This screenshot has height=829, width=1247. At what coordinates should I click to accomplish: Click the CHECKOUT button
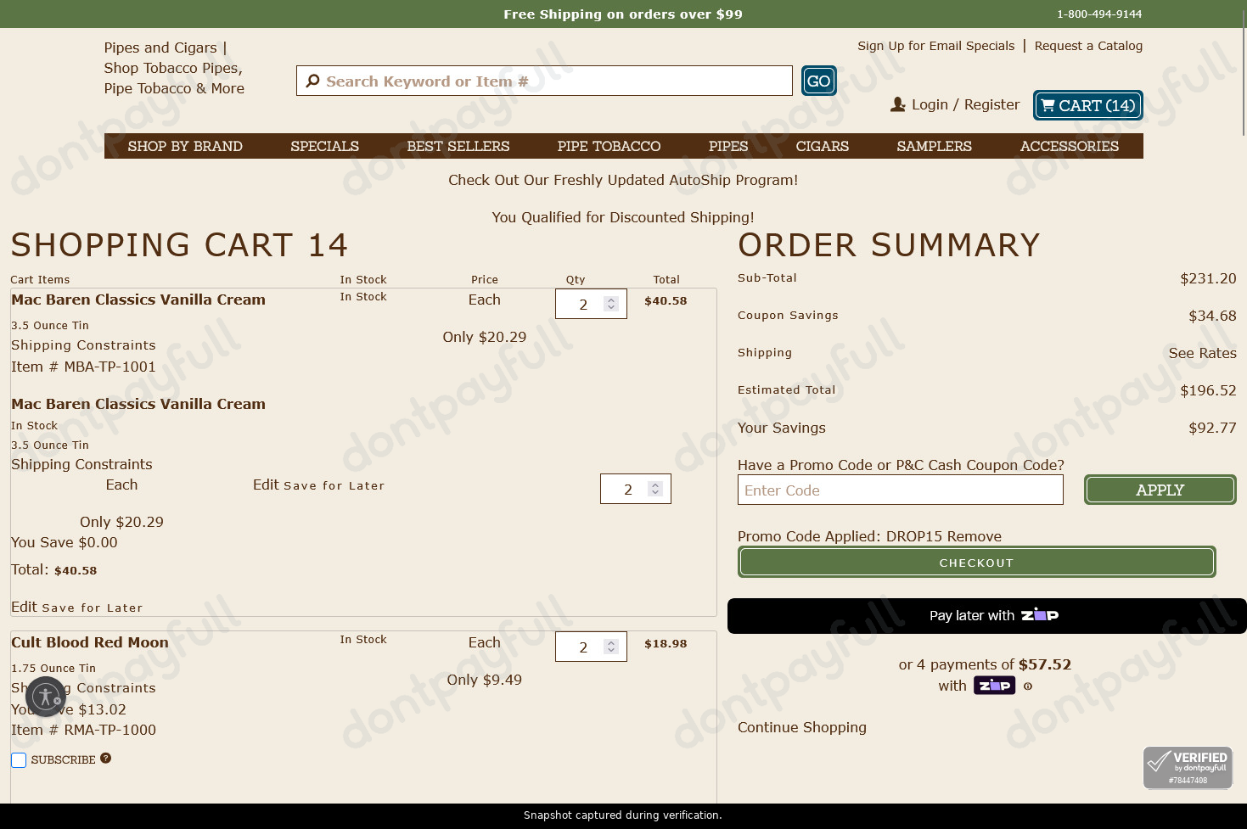click(x=977, y=562)
